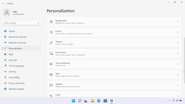Screen dimensions: 185x104
Task: Open Task View on the taskbar
Action: click(86, 101)
